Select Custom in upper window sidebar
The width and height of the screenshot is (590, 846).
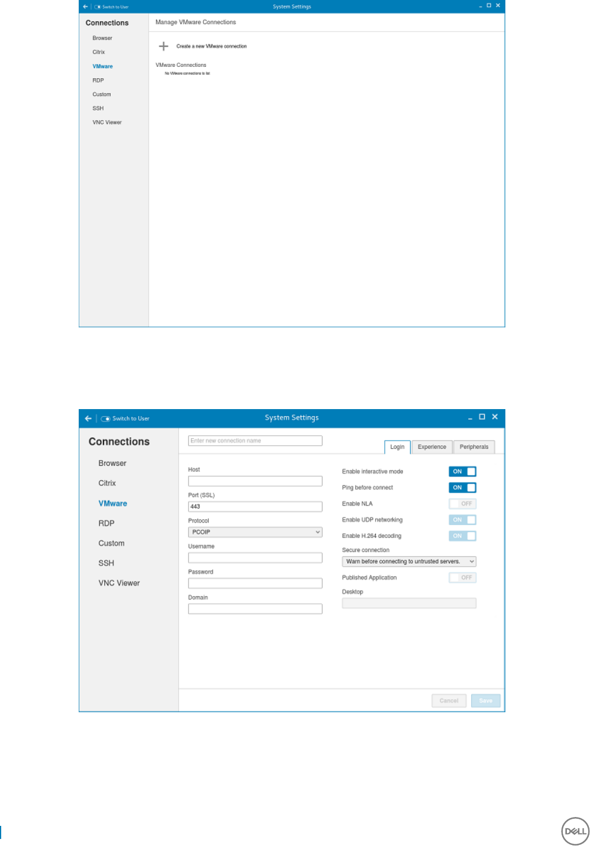(x=102, y=95)
